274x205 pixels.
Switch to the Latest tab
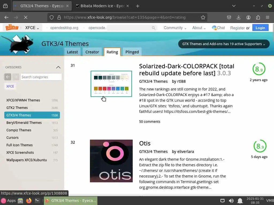(x=72, y=52)
